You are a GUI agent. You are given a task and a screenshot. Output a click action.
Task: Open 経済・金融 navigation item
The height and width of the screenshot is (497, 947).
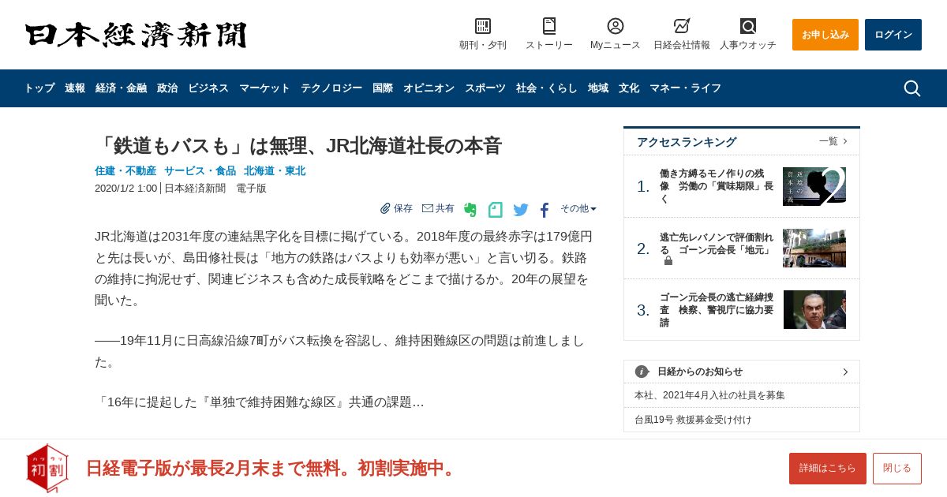point(121,88)
